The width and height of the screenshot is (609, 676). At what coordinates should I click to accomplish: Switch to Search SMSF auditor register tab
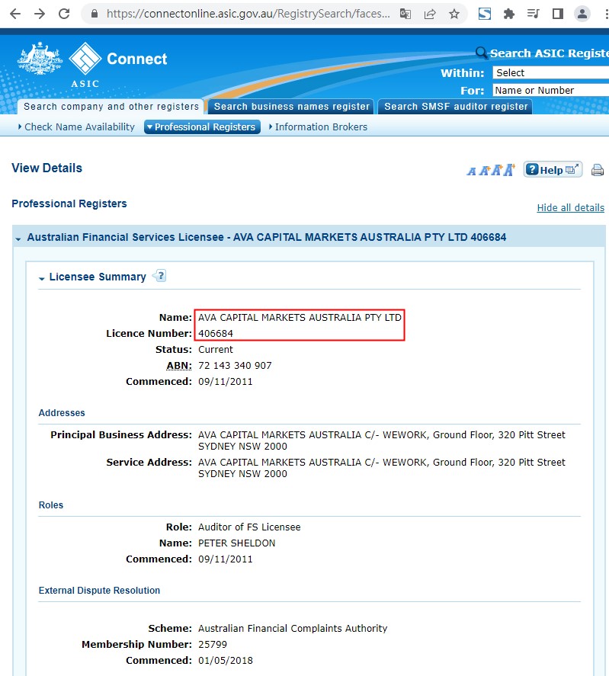pos(456,107)
